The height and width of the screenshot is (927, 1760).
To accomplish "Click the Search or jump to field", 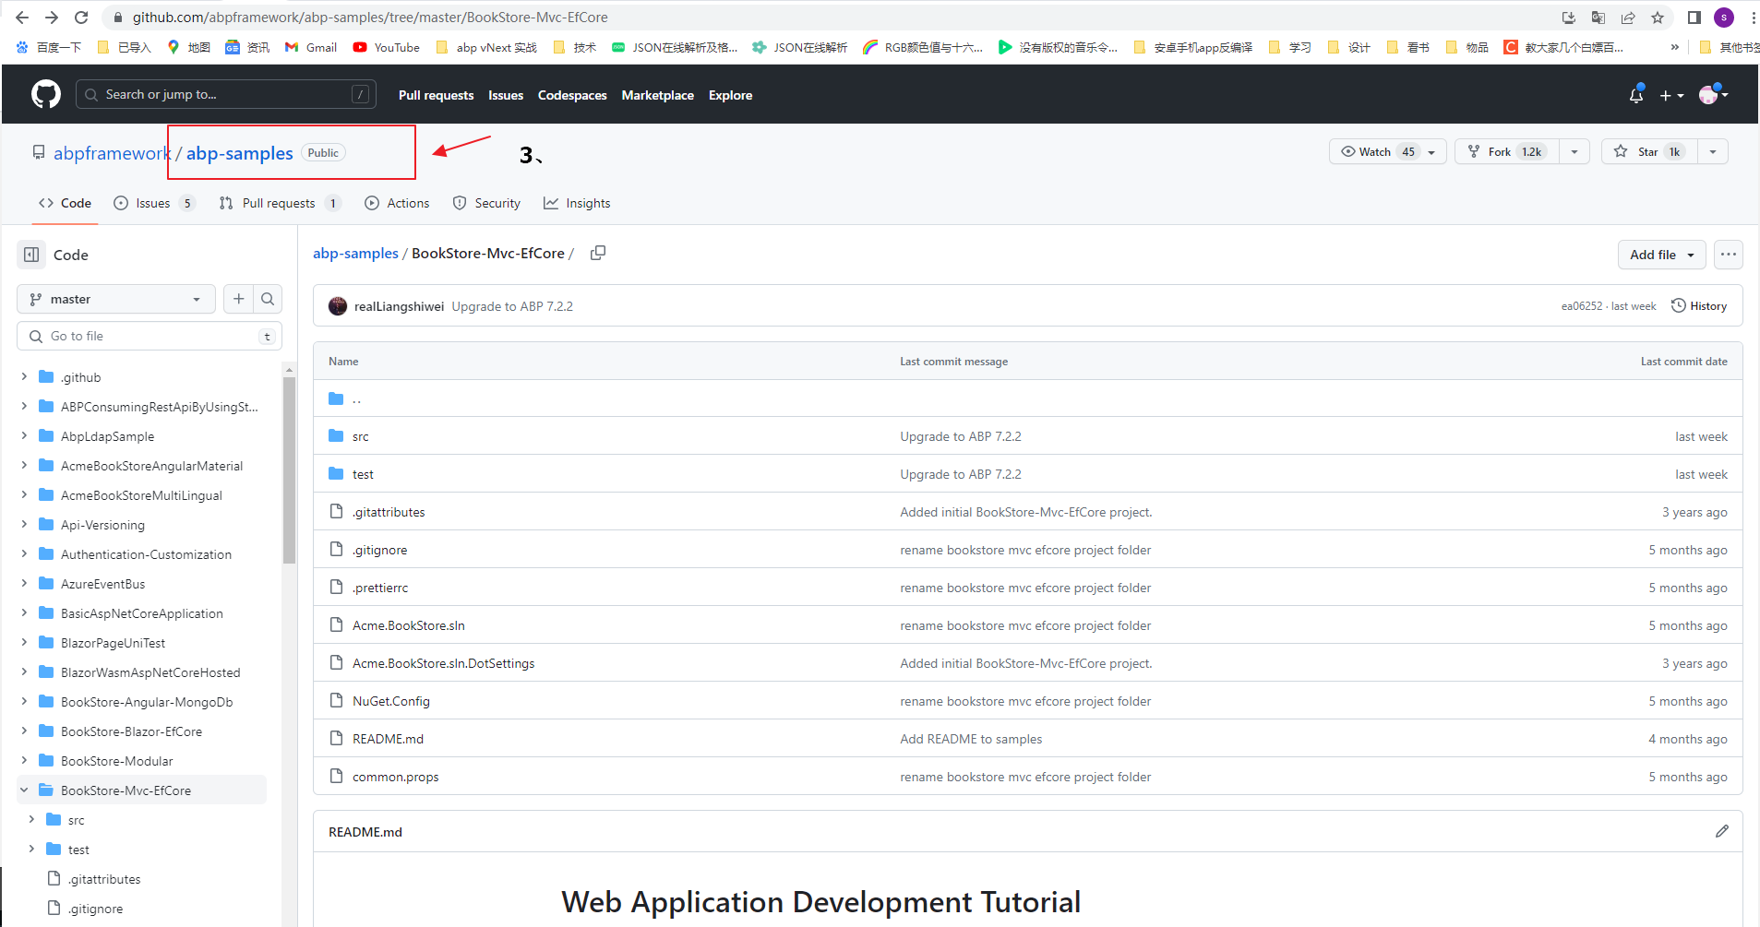I will (x=226, y=94).
